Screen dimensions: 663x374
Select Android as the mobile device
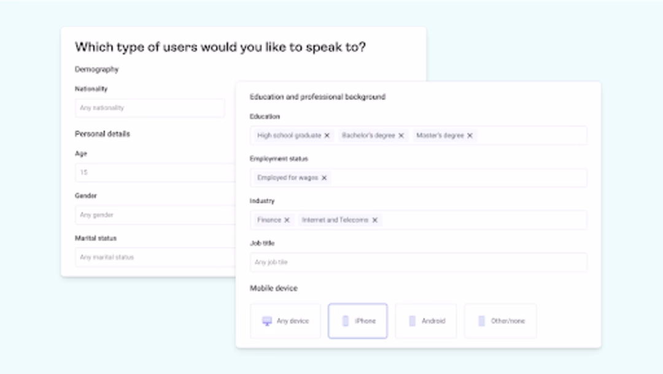click(426, 321)
